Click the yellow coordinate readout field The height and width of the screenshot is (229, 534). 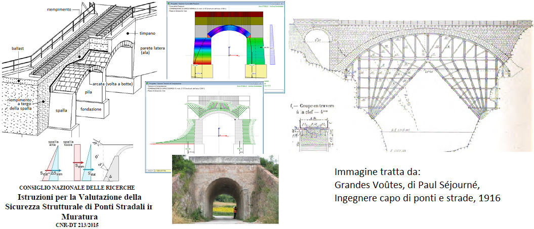point(163,170)
